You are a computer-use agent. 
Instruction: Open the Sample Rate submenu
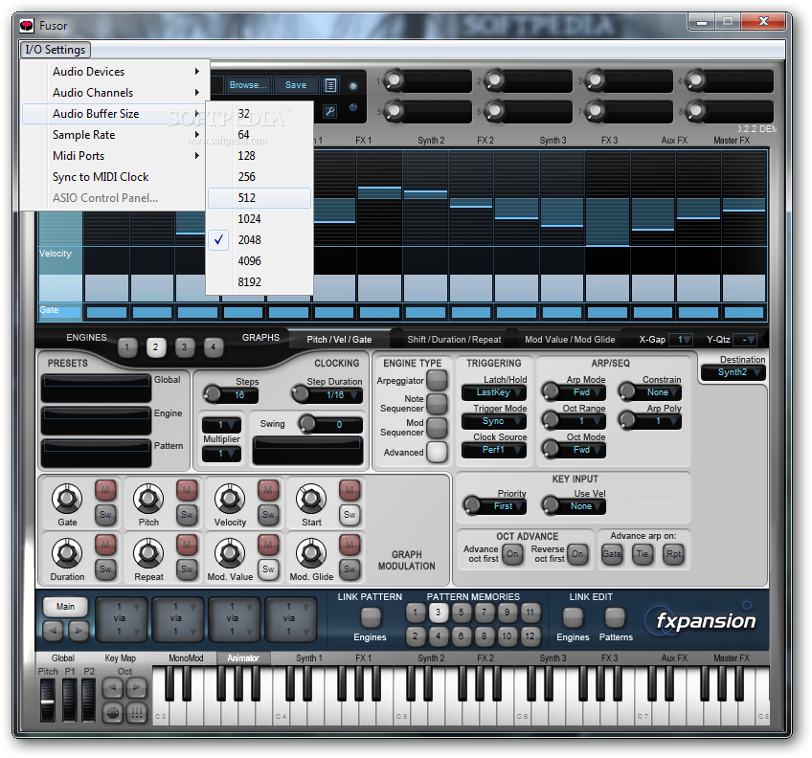tap(113, 135)
